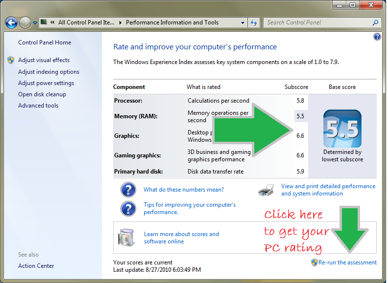Close the Performance Information window
The width and height of the screenshot is (388, 283).
coord(371,5)
